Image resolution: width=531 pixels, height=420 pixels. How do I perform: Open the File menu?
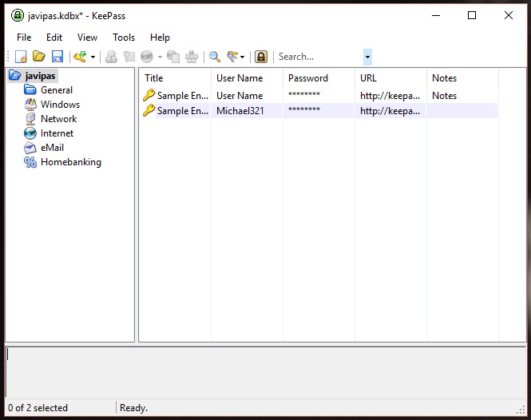(x=24, y=38)
